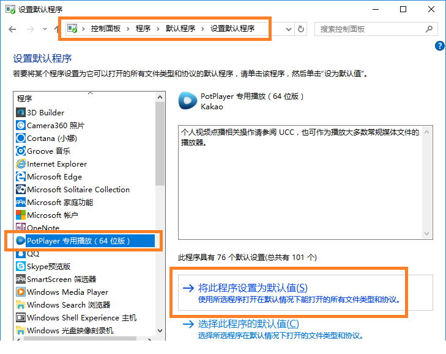Click 选择此程序的默认值(C) link
446x354 pixels.
point(248,323)
